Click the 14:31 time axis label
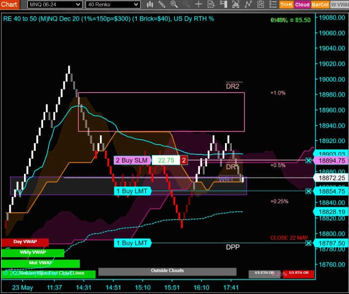Viewport: 349px width, 294px height. 84,287
